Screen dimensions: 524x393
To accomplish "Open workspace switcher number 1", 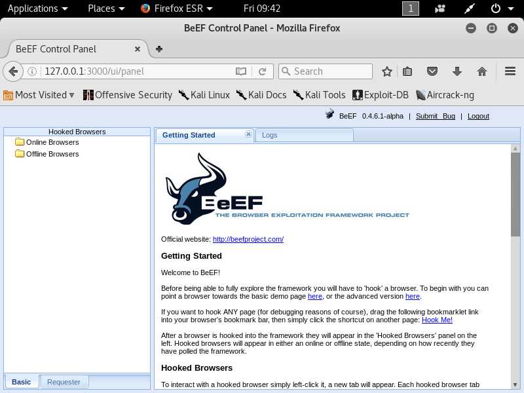I will click(411, 9).
